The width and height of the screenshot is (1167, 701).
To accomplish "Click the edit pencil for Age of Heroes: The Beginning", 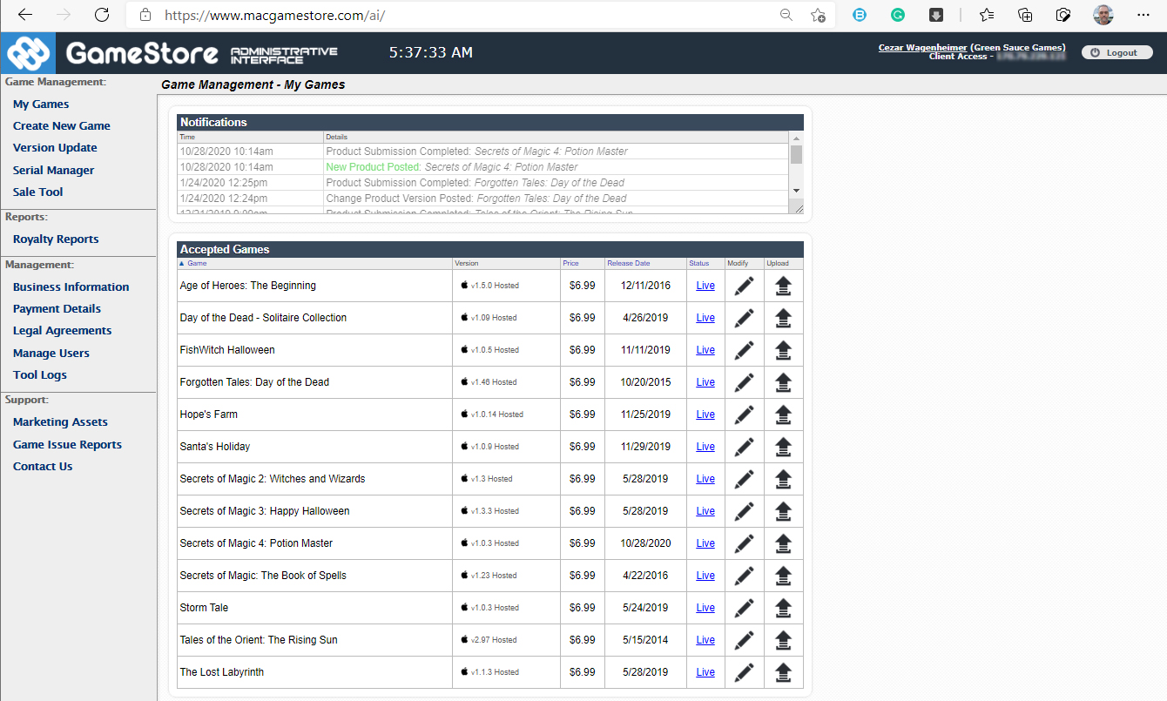I will click(x=744, y=286).
